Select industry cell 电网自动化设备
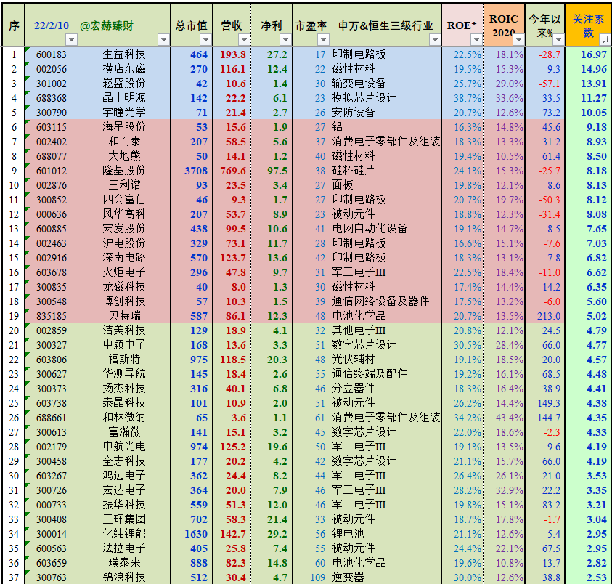612x584 pixels. (x=385, y=229)
